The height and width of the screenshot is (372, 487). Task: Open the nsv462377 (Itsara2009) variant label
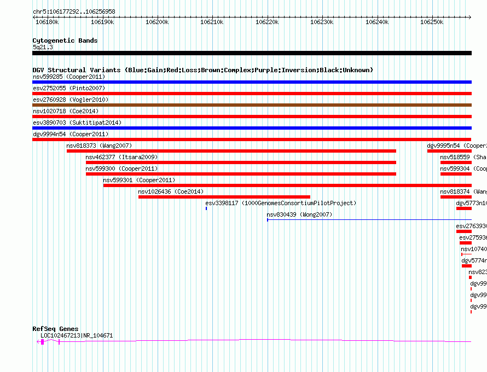click(121, 157)
